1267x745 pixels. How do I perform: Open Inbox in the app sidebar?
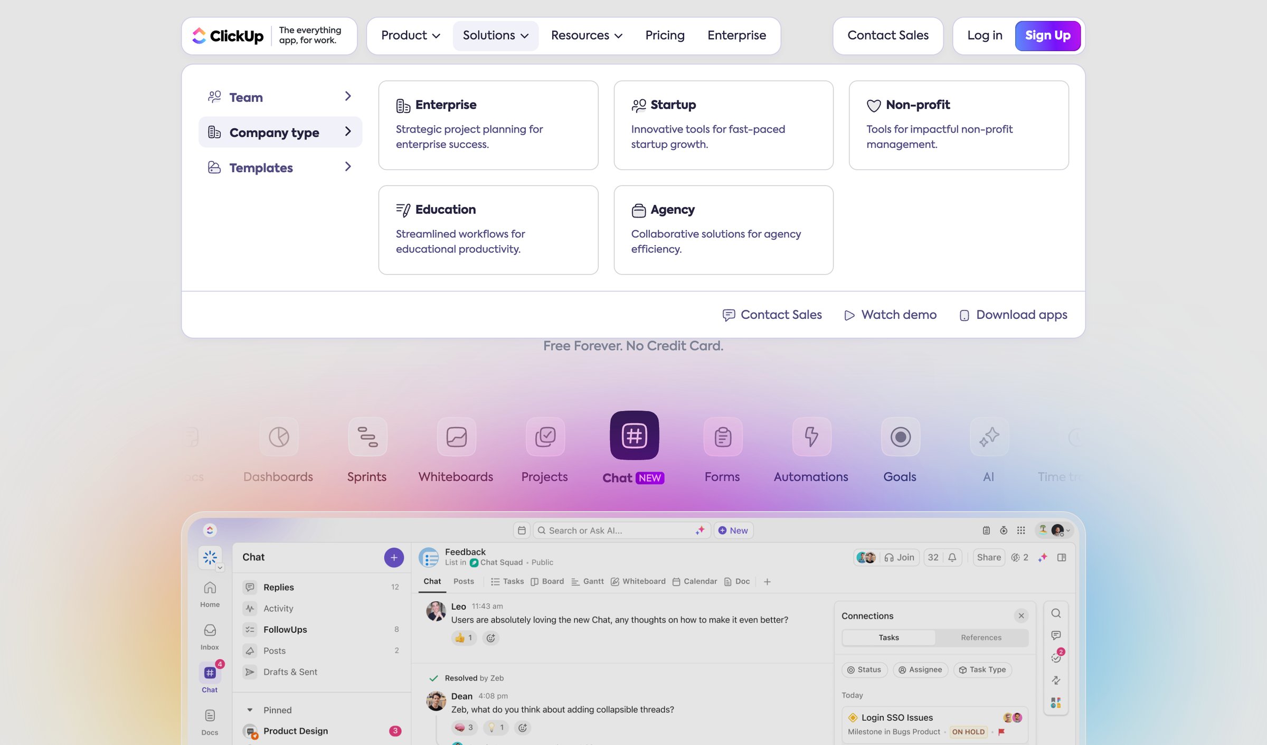(210, 637)
